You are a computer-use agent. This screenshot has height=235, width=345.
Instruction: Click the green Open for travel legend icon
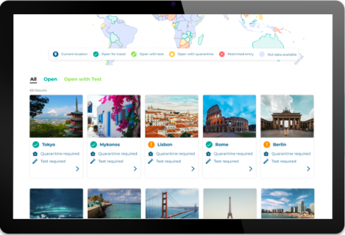[96, 54]
